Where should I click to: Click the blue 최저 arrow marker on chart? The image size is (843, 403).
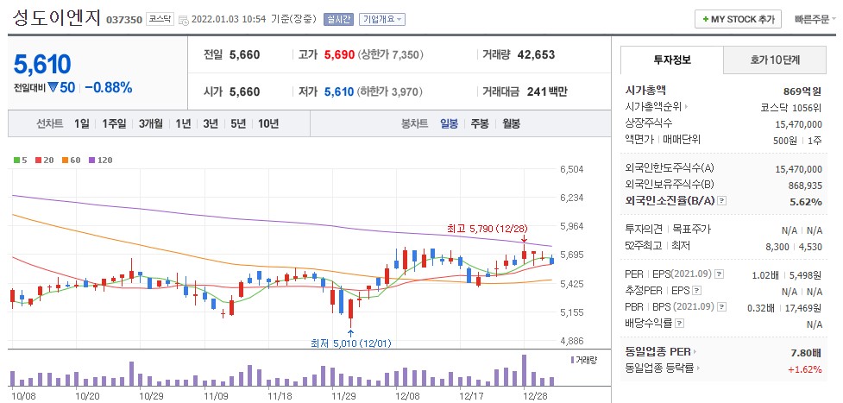350,332
